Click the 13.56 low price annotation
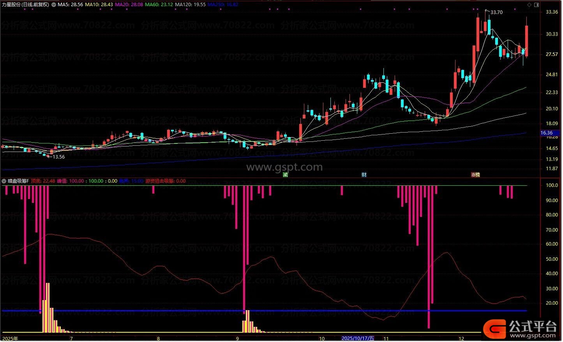 [x=58, y=157]
